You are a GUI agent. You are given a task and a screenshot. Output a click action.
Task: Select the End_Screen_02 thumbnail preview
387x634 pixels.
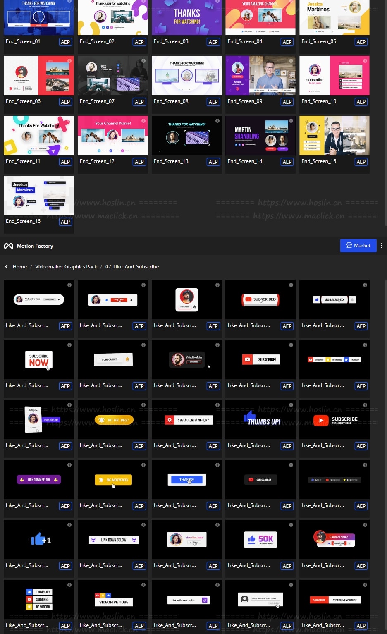pos(113,17)
